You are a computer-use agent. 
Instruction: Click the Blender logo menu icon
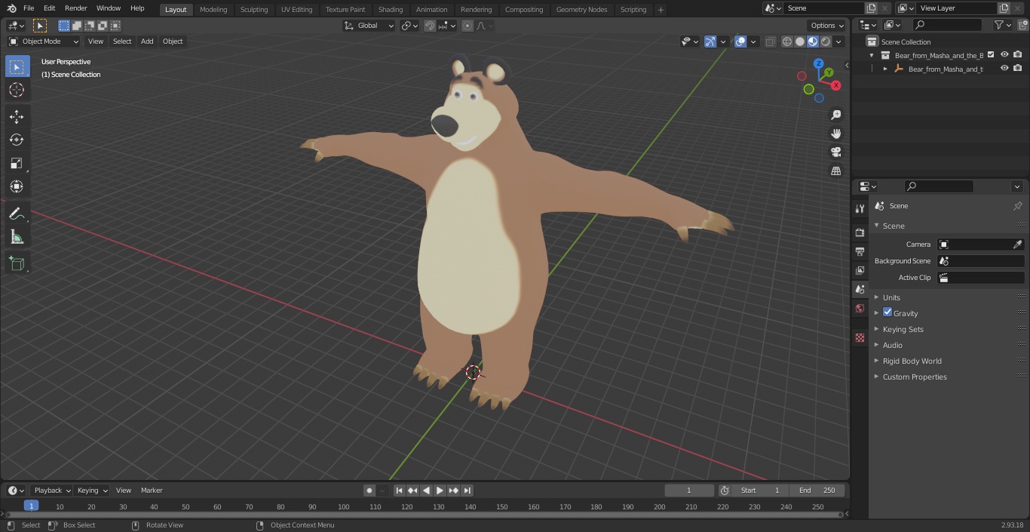click(11, 8)
